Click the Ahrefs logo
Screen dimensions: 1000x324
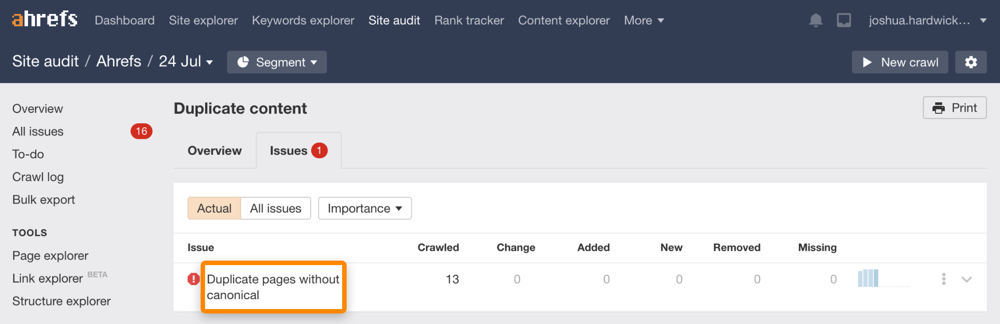(45, 19)
